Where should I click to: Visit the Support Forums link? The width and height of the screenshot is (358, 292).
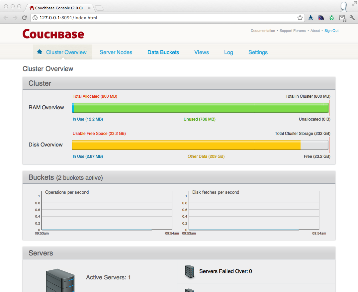(293, 31)
